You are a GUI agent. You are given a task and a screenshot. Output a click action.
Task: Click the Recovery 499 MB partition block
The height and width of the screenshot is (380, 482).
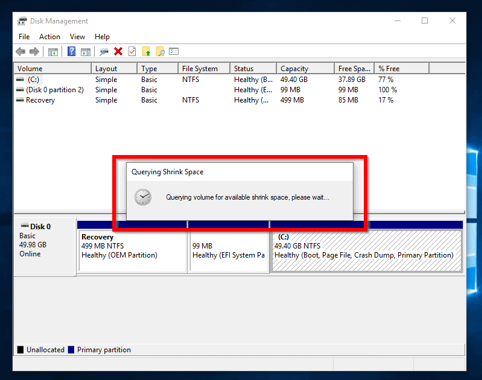click(x=132, y=250)
